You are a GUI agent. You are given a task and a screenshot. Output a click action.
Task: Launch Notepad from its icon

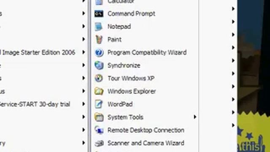[99, 27]
